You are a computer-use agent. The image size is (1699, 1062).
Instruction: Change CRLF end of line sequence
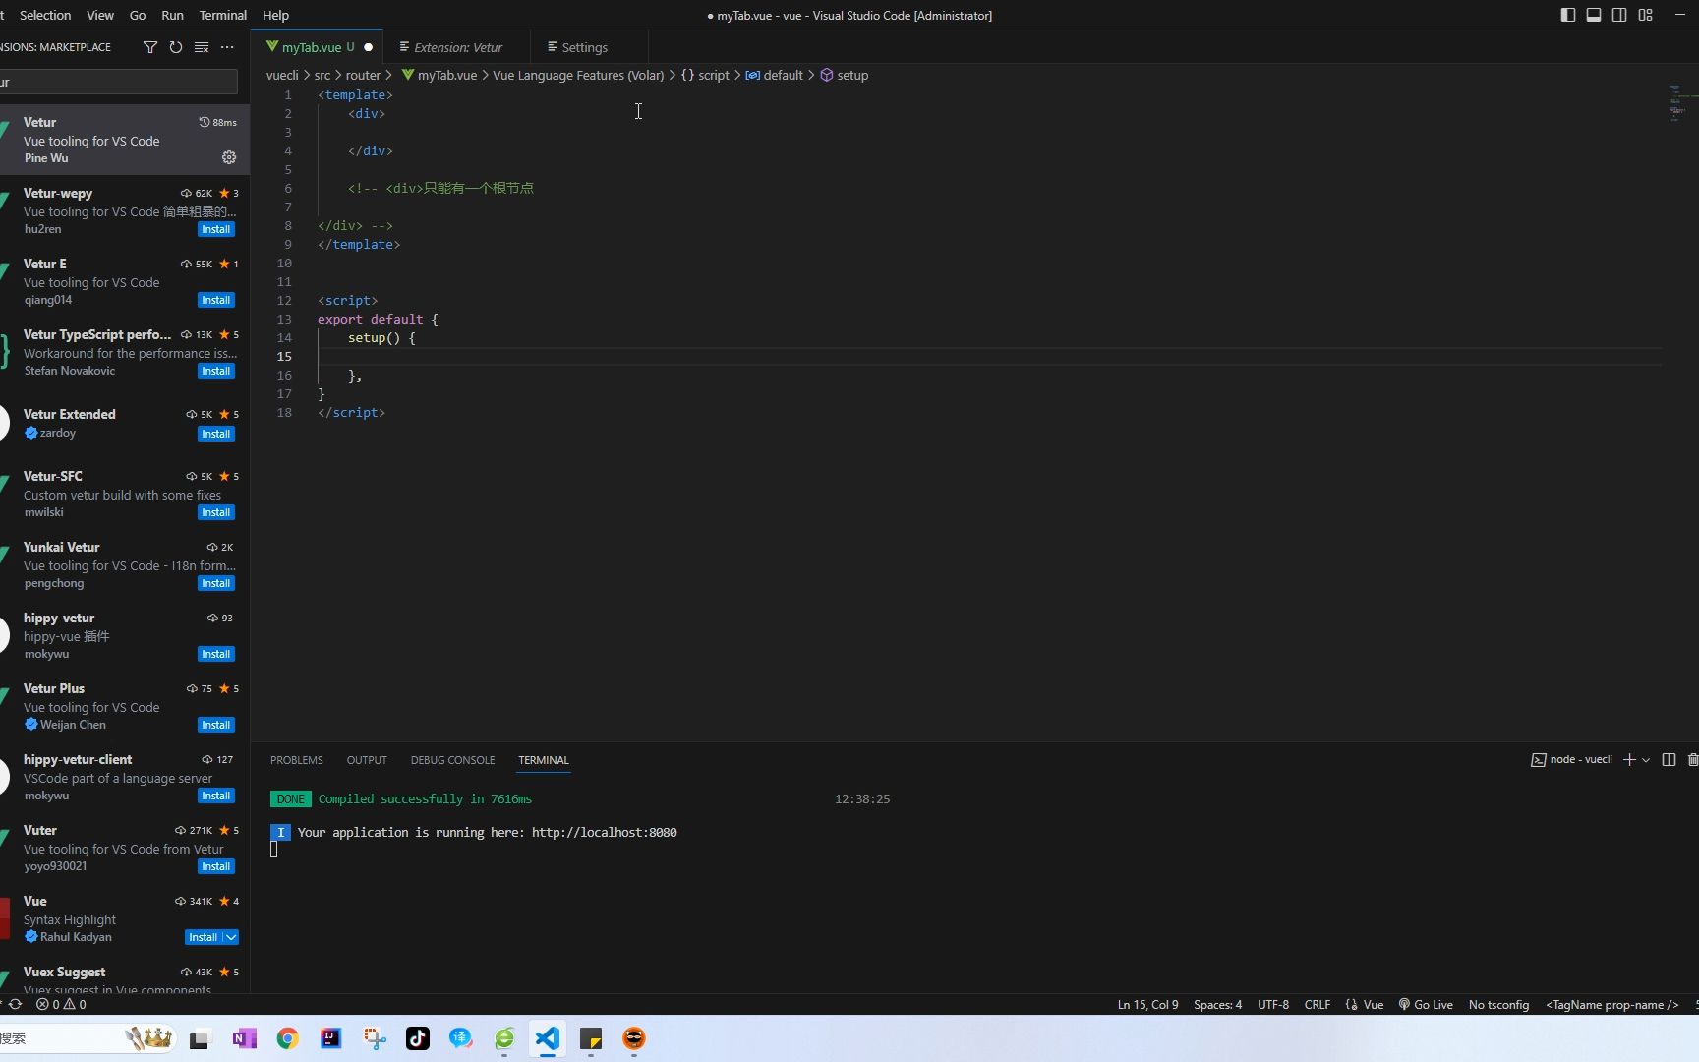coord(1317,1004)
